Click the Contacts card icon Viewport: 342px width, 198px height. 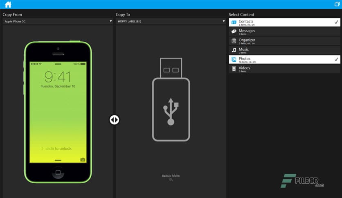coord(234,22)
